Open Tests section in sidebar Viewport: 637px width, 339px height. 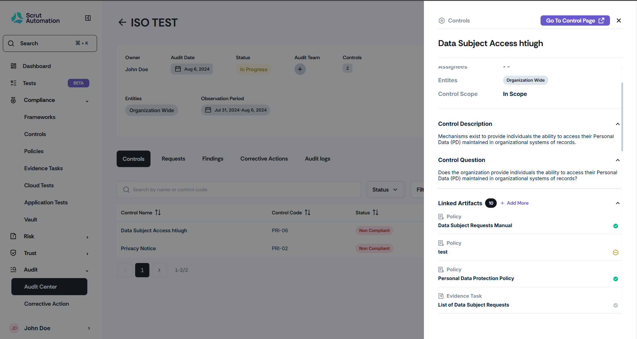(29, 83)
